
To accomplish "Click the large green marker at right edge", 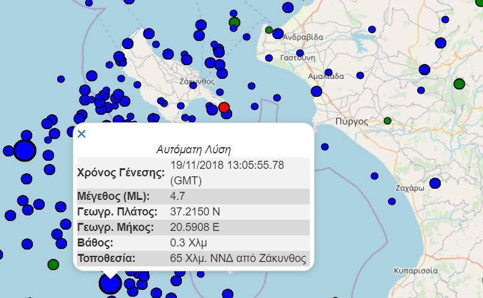I will click(x=459, y=84).
